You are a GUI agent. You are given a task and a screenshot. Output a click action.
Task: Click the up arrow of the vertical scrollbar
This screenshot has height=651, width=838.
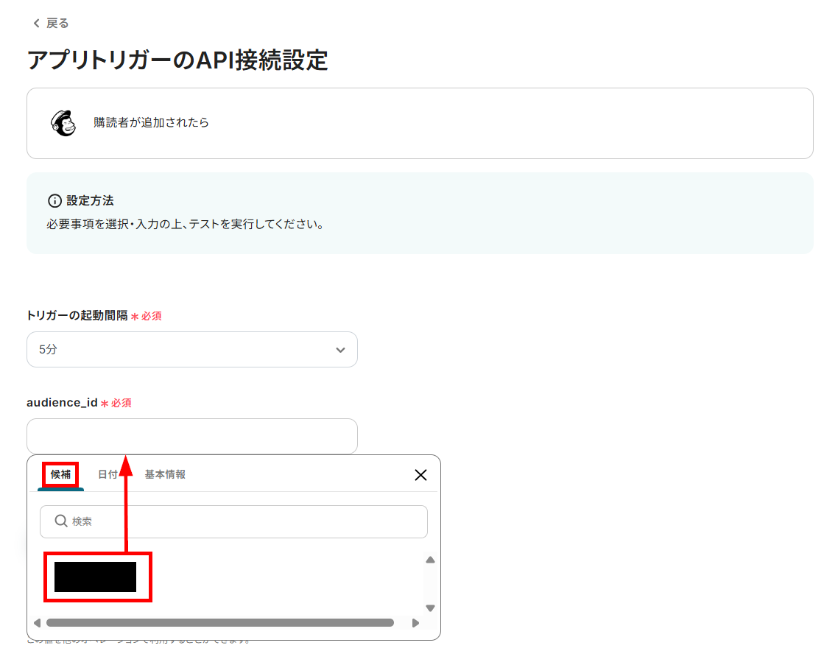430,560
